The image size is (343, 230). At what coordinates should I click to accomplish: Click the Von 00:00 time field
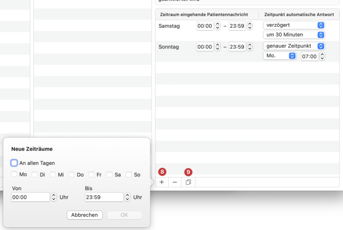click(x=30, y=197)
